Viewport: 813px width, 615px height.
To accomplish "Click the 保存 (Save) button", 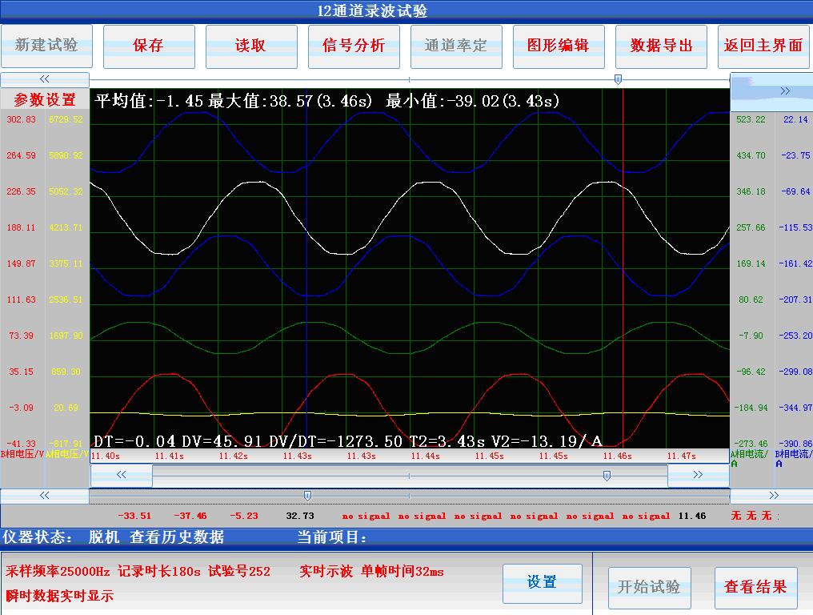I will 149,46.
